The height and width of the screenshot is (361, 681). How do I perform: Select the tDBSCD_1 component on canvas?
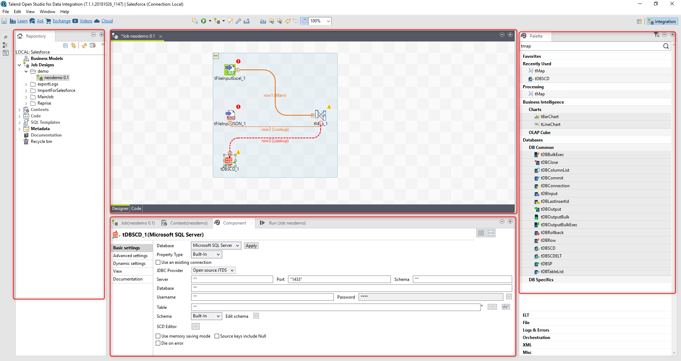[229, 161]
